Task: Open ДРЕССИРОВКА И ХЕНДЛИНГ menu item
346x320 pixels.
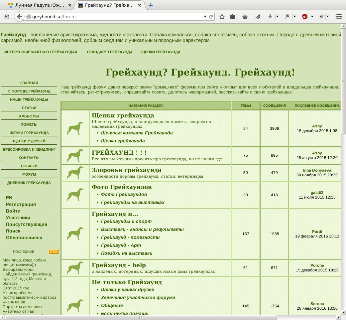Action: pos(29,149)
